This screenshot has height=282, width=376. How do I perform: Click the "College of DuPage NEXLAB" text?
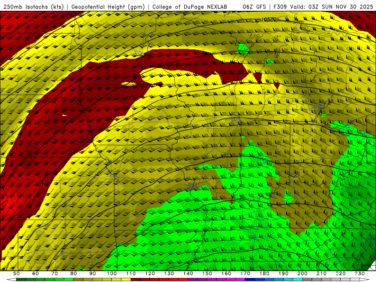(x=190, y=7)
